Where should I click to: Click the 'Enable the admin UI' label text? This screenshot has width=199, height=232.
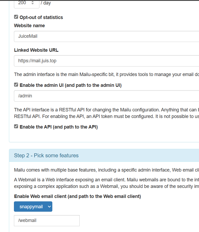click(x=70, y=85)
